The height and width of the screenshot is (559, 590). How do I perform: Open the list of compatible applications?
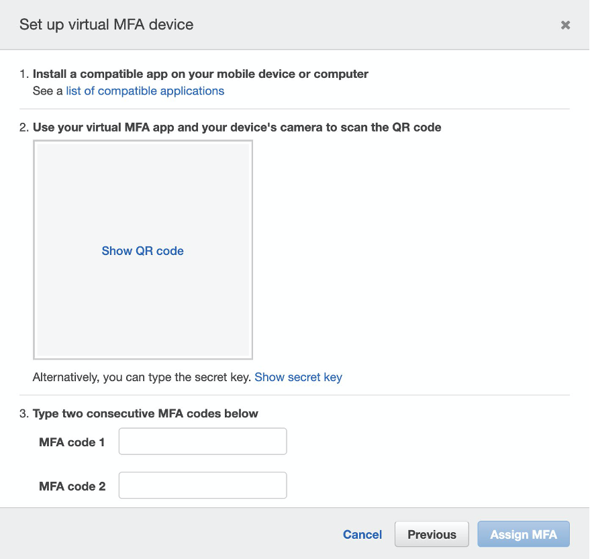tap(145, 91)
